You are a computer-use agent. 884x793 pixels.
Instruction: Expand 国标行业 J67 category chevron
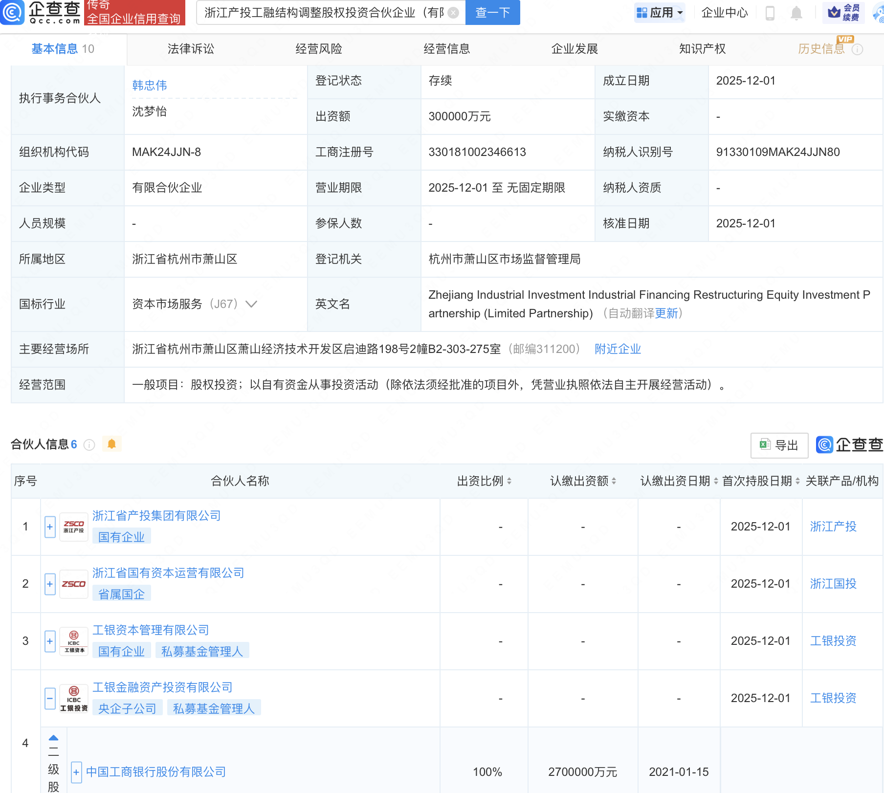(x=251, y=304)
